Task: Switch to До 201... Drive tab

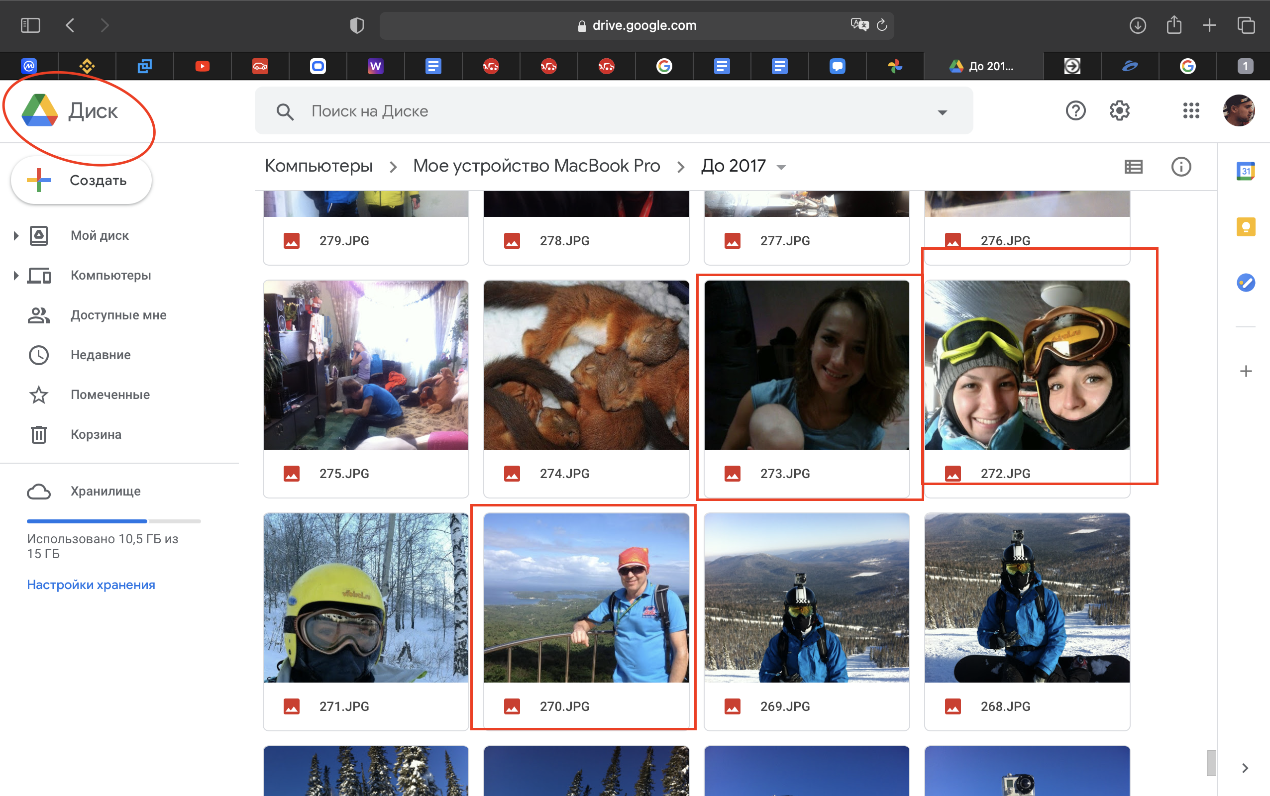Action: 982,66
